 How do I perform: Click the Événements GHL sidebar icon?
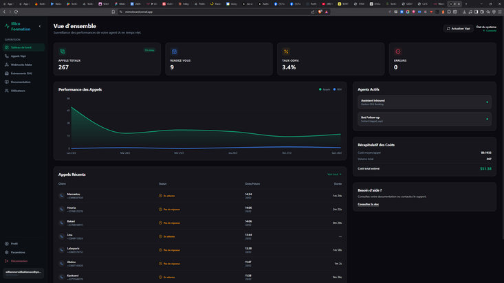tap(8, 73)
